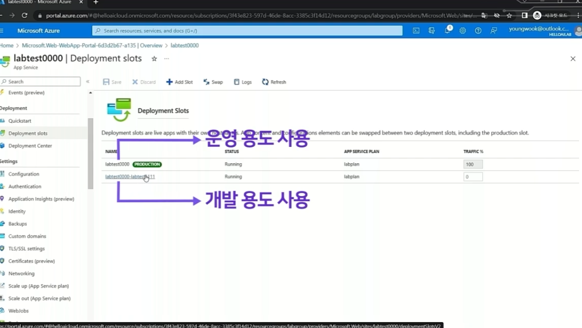
Task: Open the more options ellipsis beside title
Action: 166,58
